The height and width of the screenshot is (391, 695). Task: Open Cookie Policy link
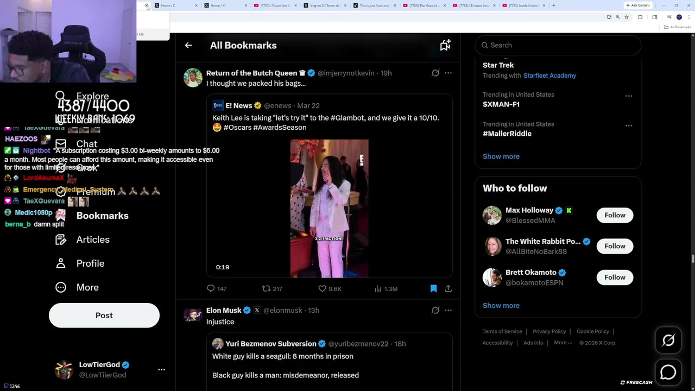pos(593,331)
